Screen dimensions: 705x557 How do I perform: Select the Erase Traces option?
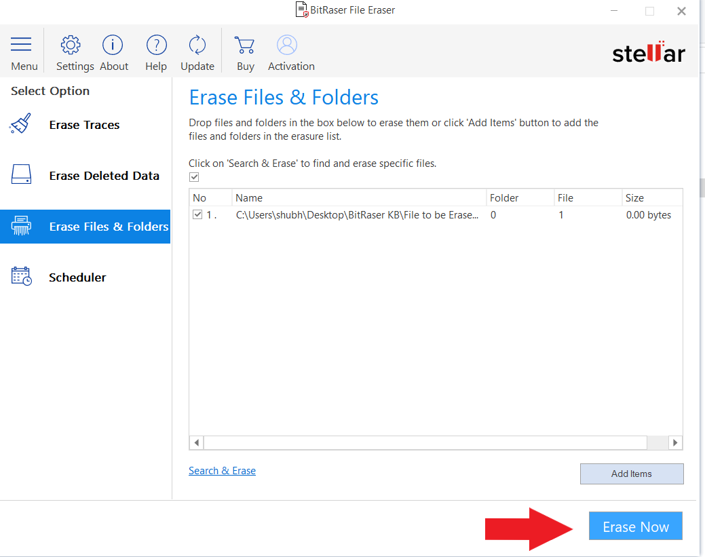tap(85, 125)
